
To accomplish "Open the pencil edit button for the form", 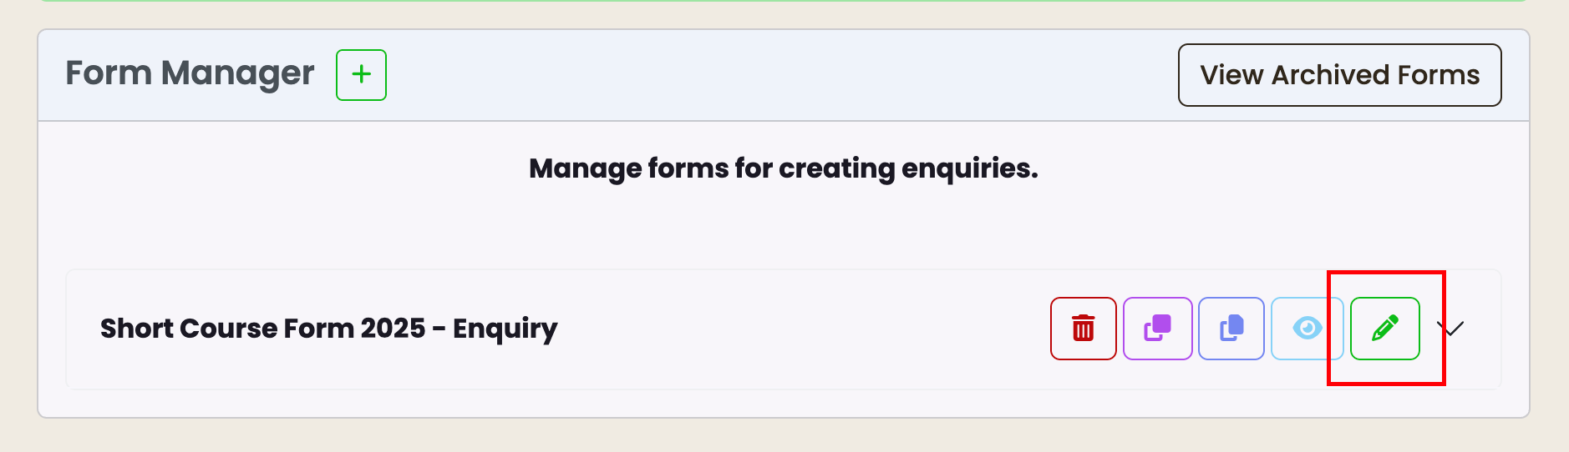I will [x=1385, y=329].
